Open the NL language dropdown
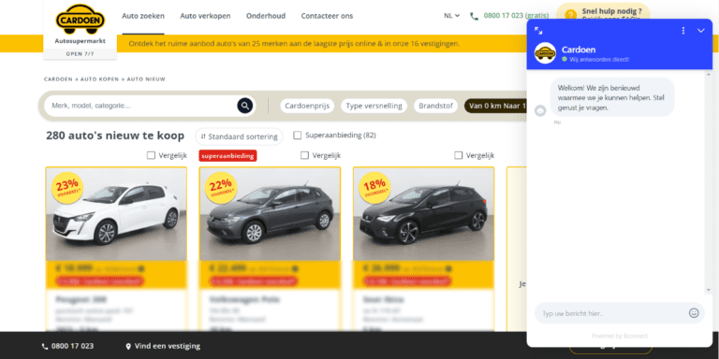 [x=451, y=16]
